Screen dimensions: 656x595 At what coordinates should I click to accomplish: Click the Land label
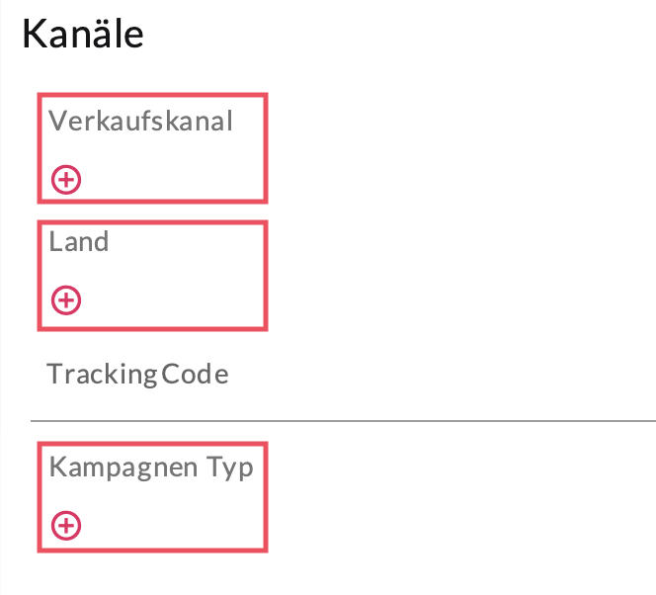79,242
